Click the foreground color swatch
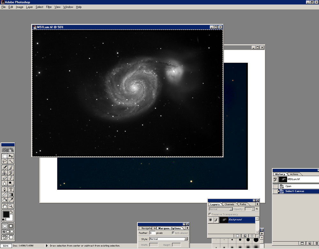The image size is (319, 249). 6,214
